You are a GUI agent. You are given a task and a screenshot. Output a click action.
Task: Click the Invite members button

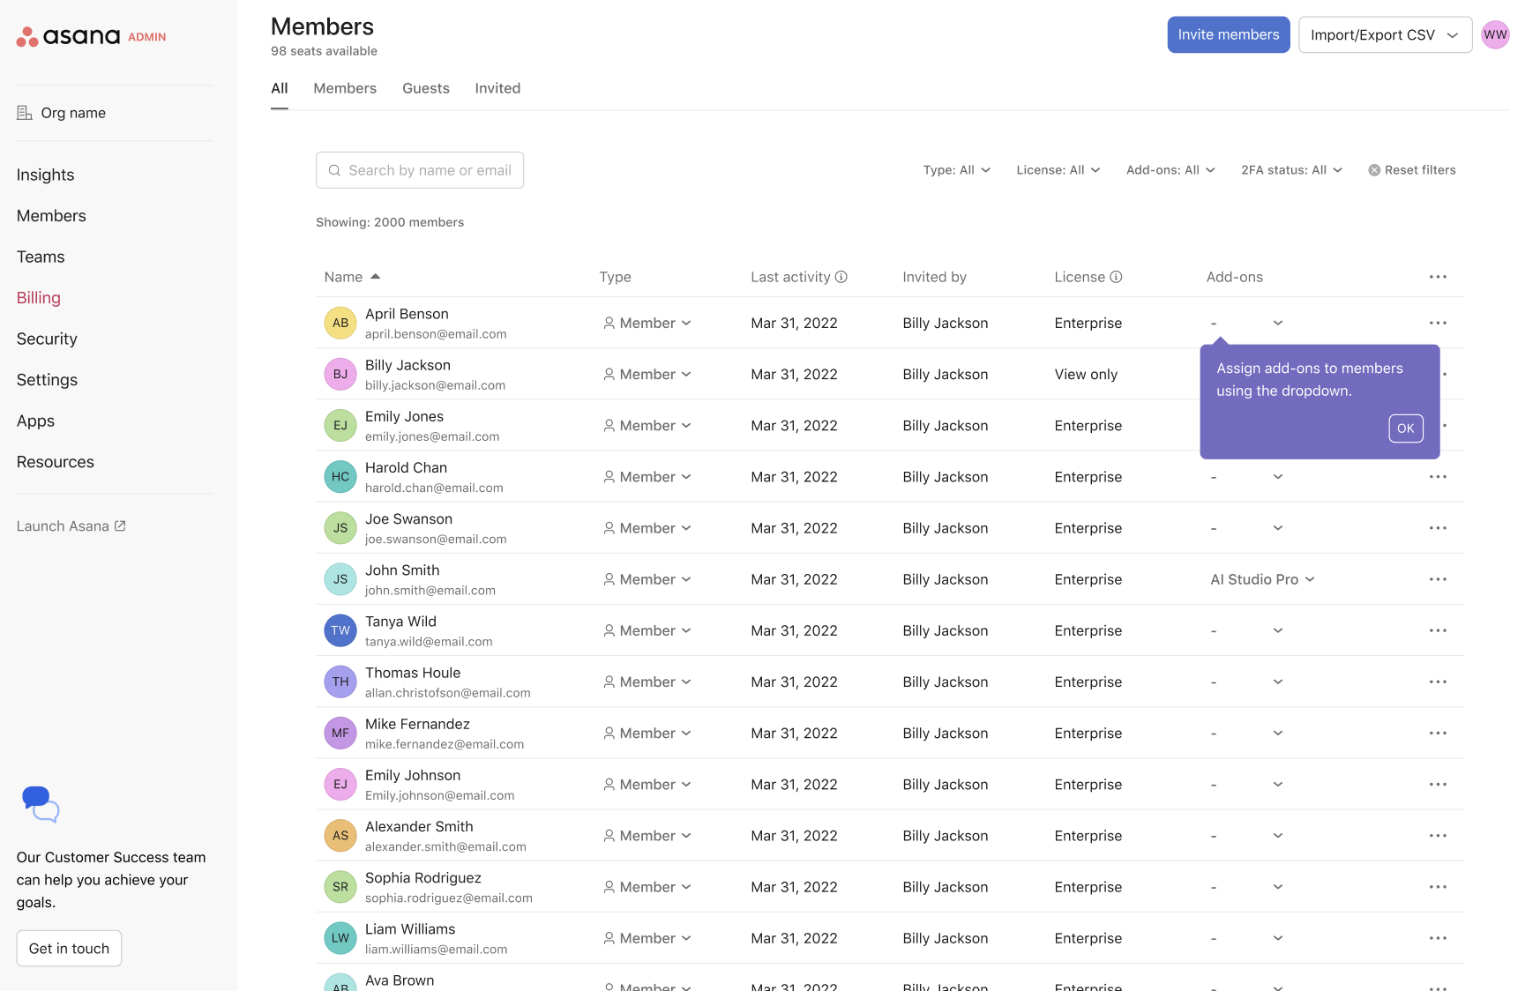pos(1228,34)
